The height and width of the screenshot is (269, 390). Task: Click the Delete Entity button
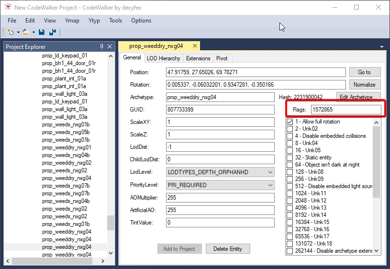click(228, 249)
